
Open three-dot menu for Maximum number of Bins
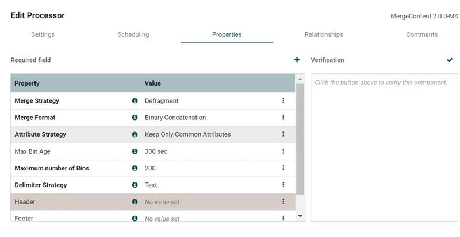coord(283,168)
